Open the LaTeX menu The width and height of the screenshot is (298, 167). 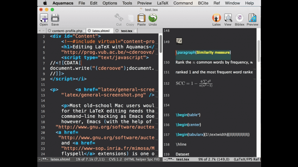coord(163,3)
